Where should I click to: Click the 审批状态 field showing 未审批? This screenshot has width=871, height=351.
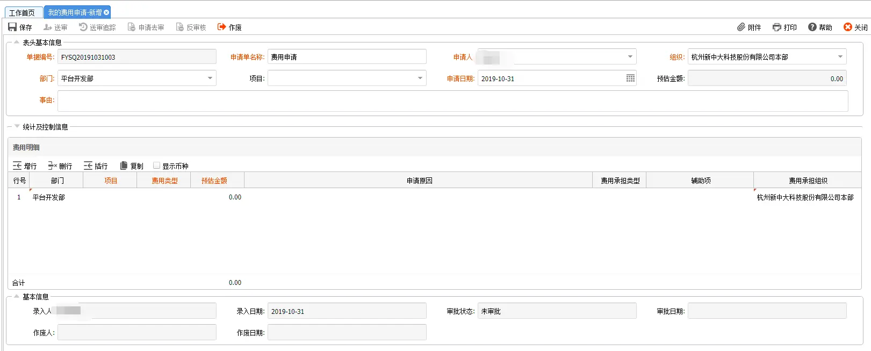557,311
